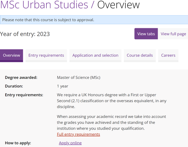Select the Application and selection tab
188x147 pixels.
[95, 55]
